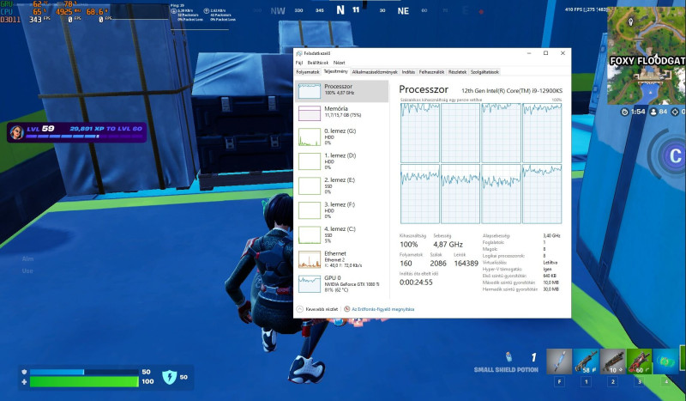Click the round C ability icon
686x401 pixels.
[x=675, y=155]
